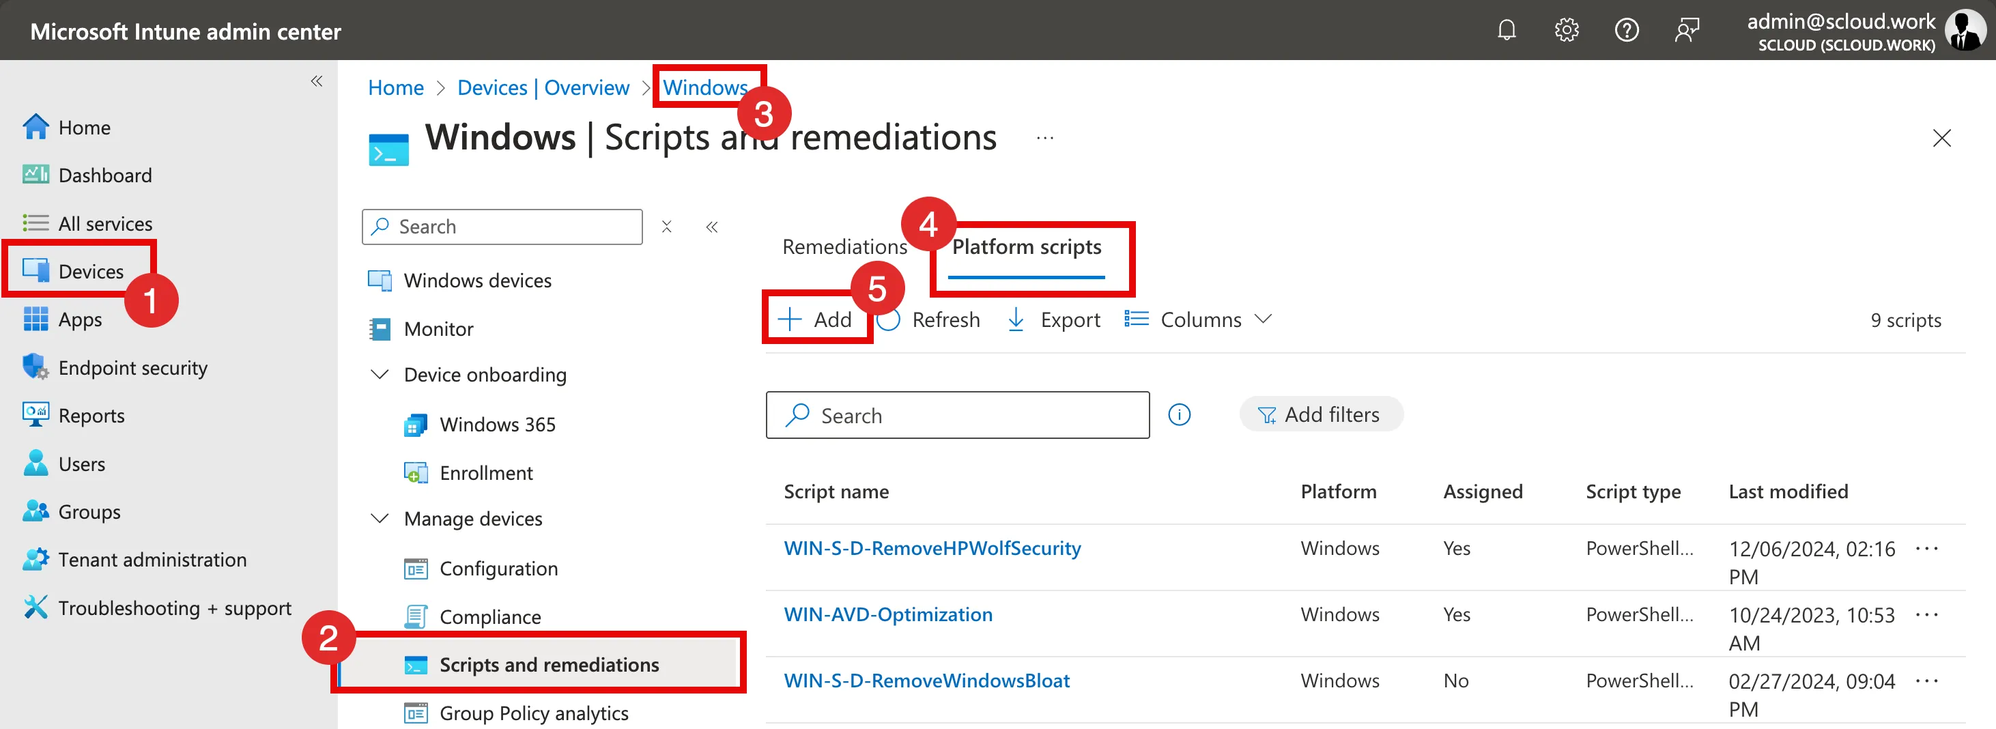1996x729 pixels.
Task: Refresh the scripts list
Action: pyautogui.click(x=928, y=319)
